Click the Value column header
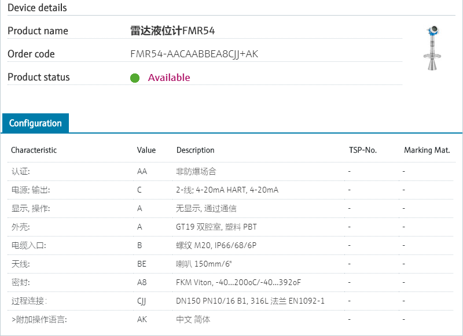 (146, 150)
